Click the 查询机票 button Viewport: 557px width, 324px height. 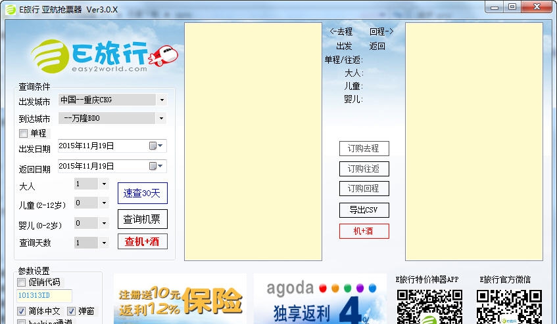[x=143, y=219]
